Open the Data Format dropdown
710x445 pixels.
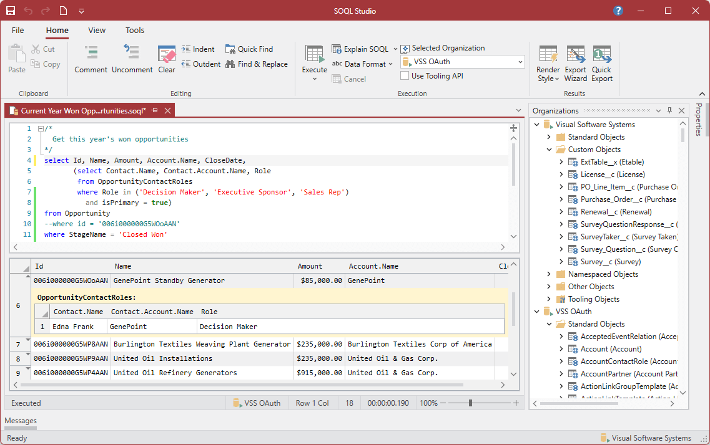(x=362, y=64)
